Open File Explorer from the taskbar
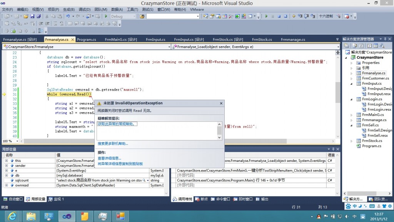Viewport: 394px width, 222px height. 31,216
